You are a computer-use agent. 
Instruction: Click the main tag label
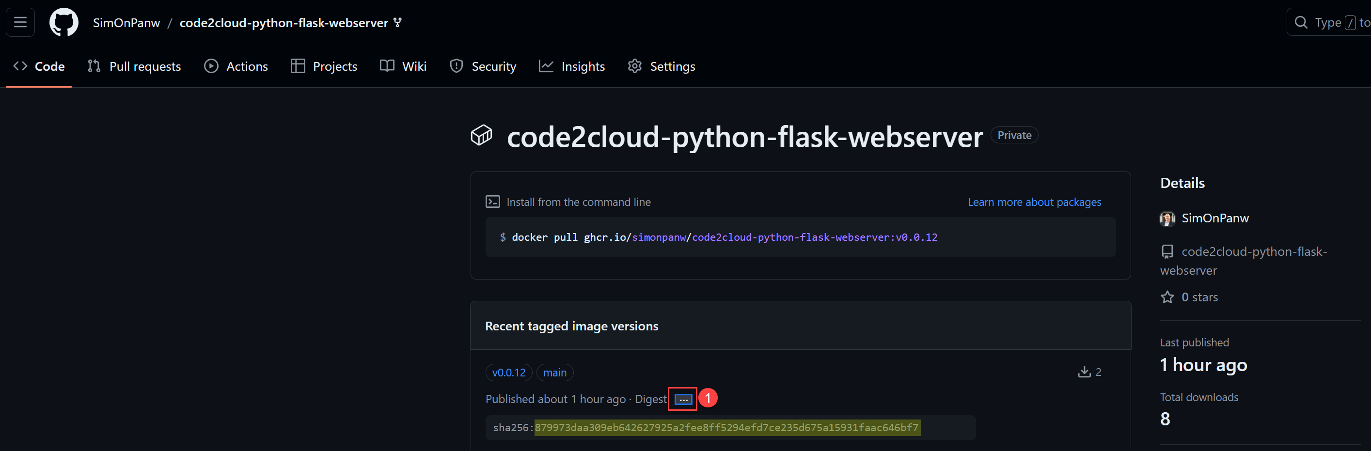click(554, 373)
